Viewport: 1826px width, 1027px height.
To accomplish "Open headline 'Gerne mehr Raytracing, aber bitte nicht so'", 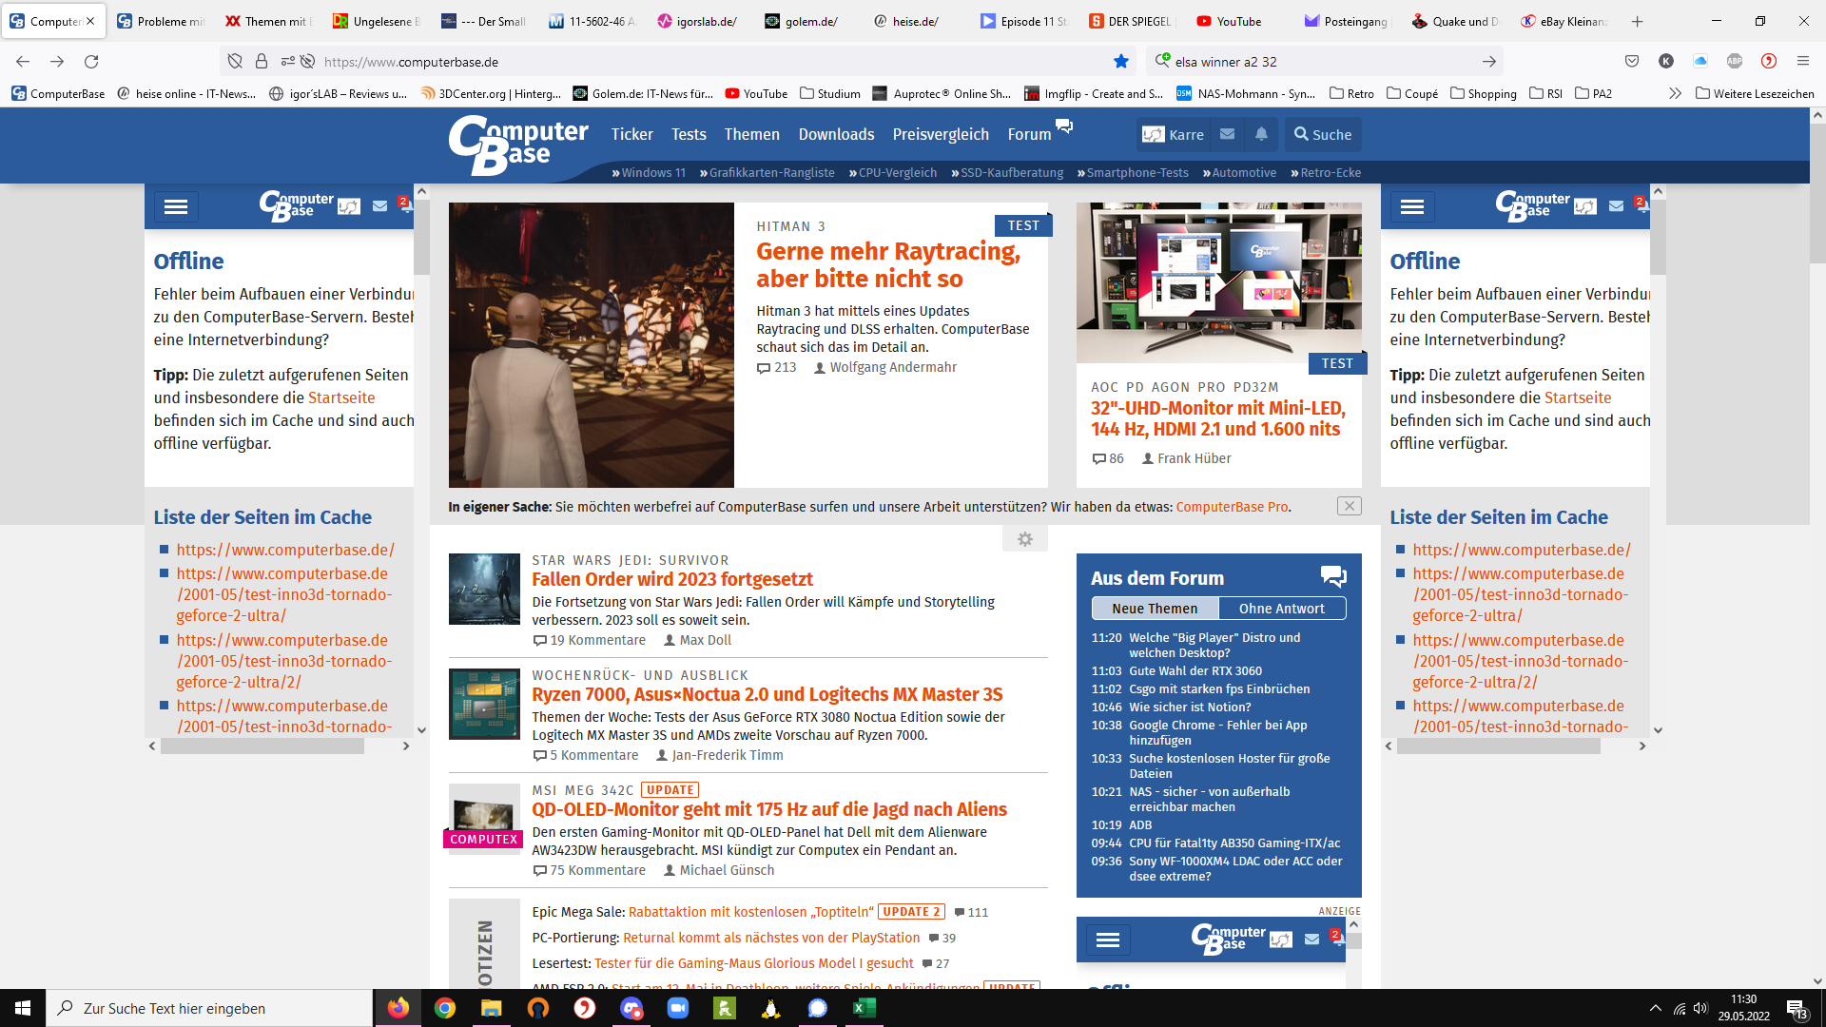I will (x=888, y=265).
